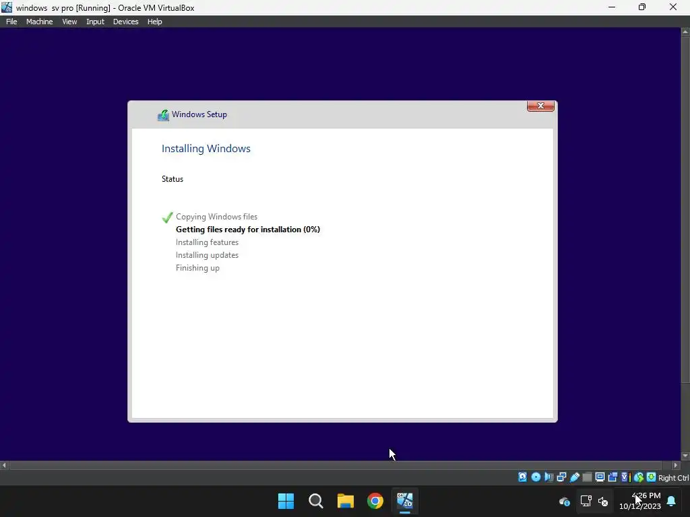Launch Google Chrome from the taskbar
Image resolution: width=690 pixels, height=517 pixels.
375,501
